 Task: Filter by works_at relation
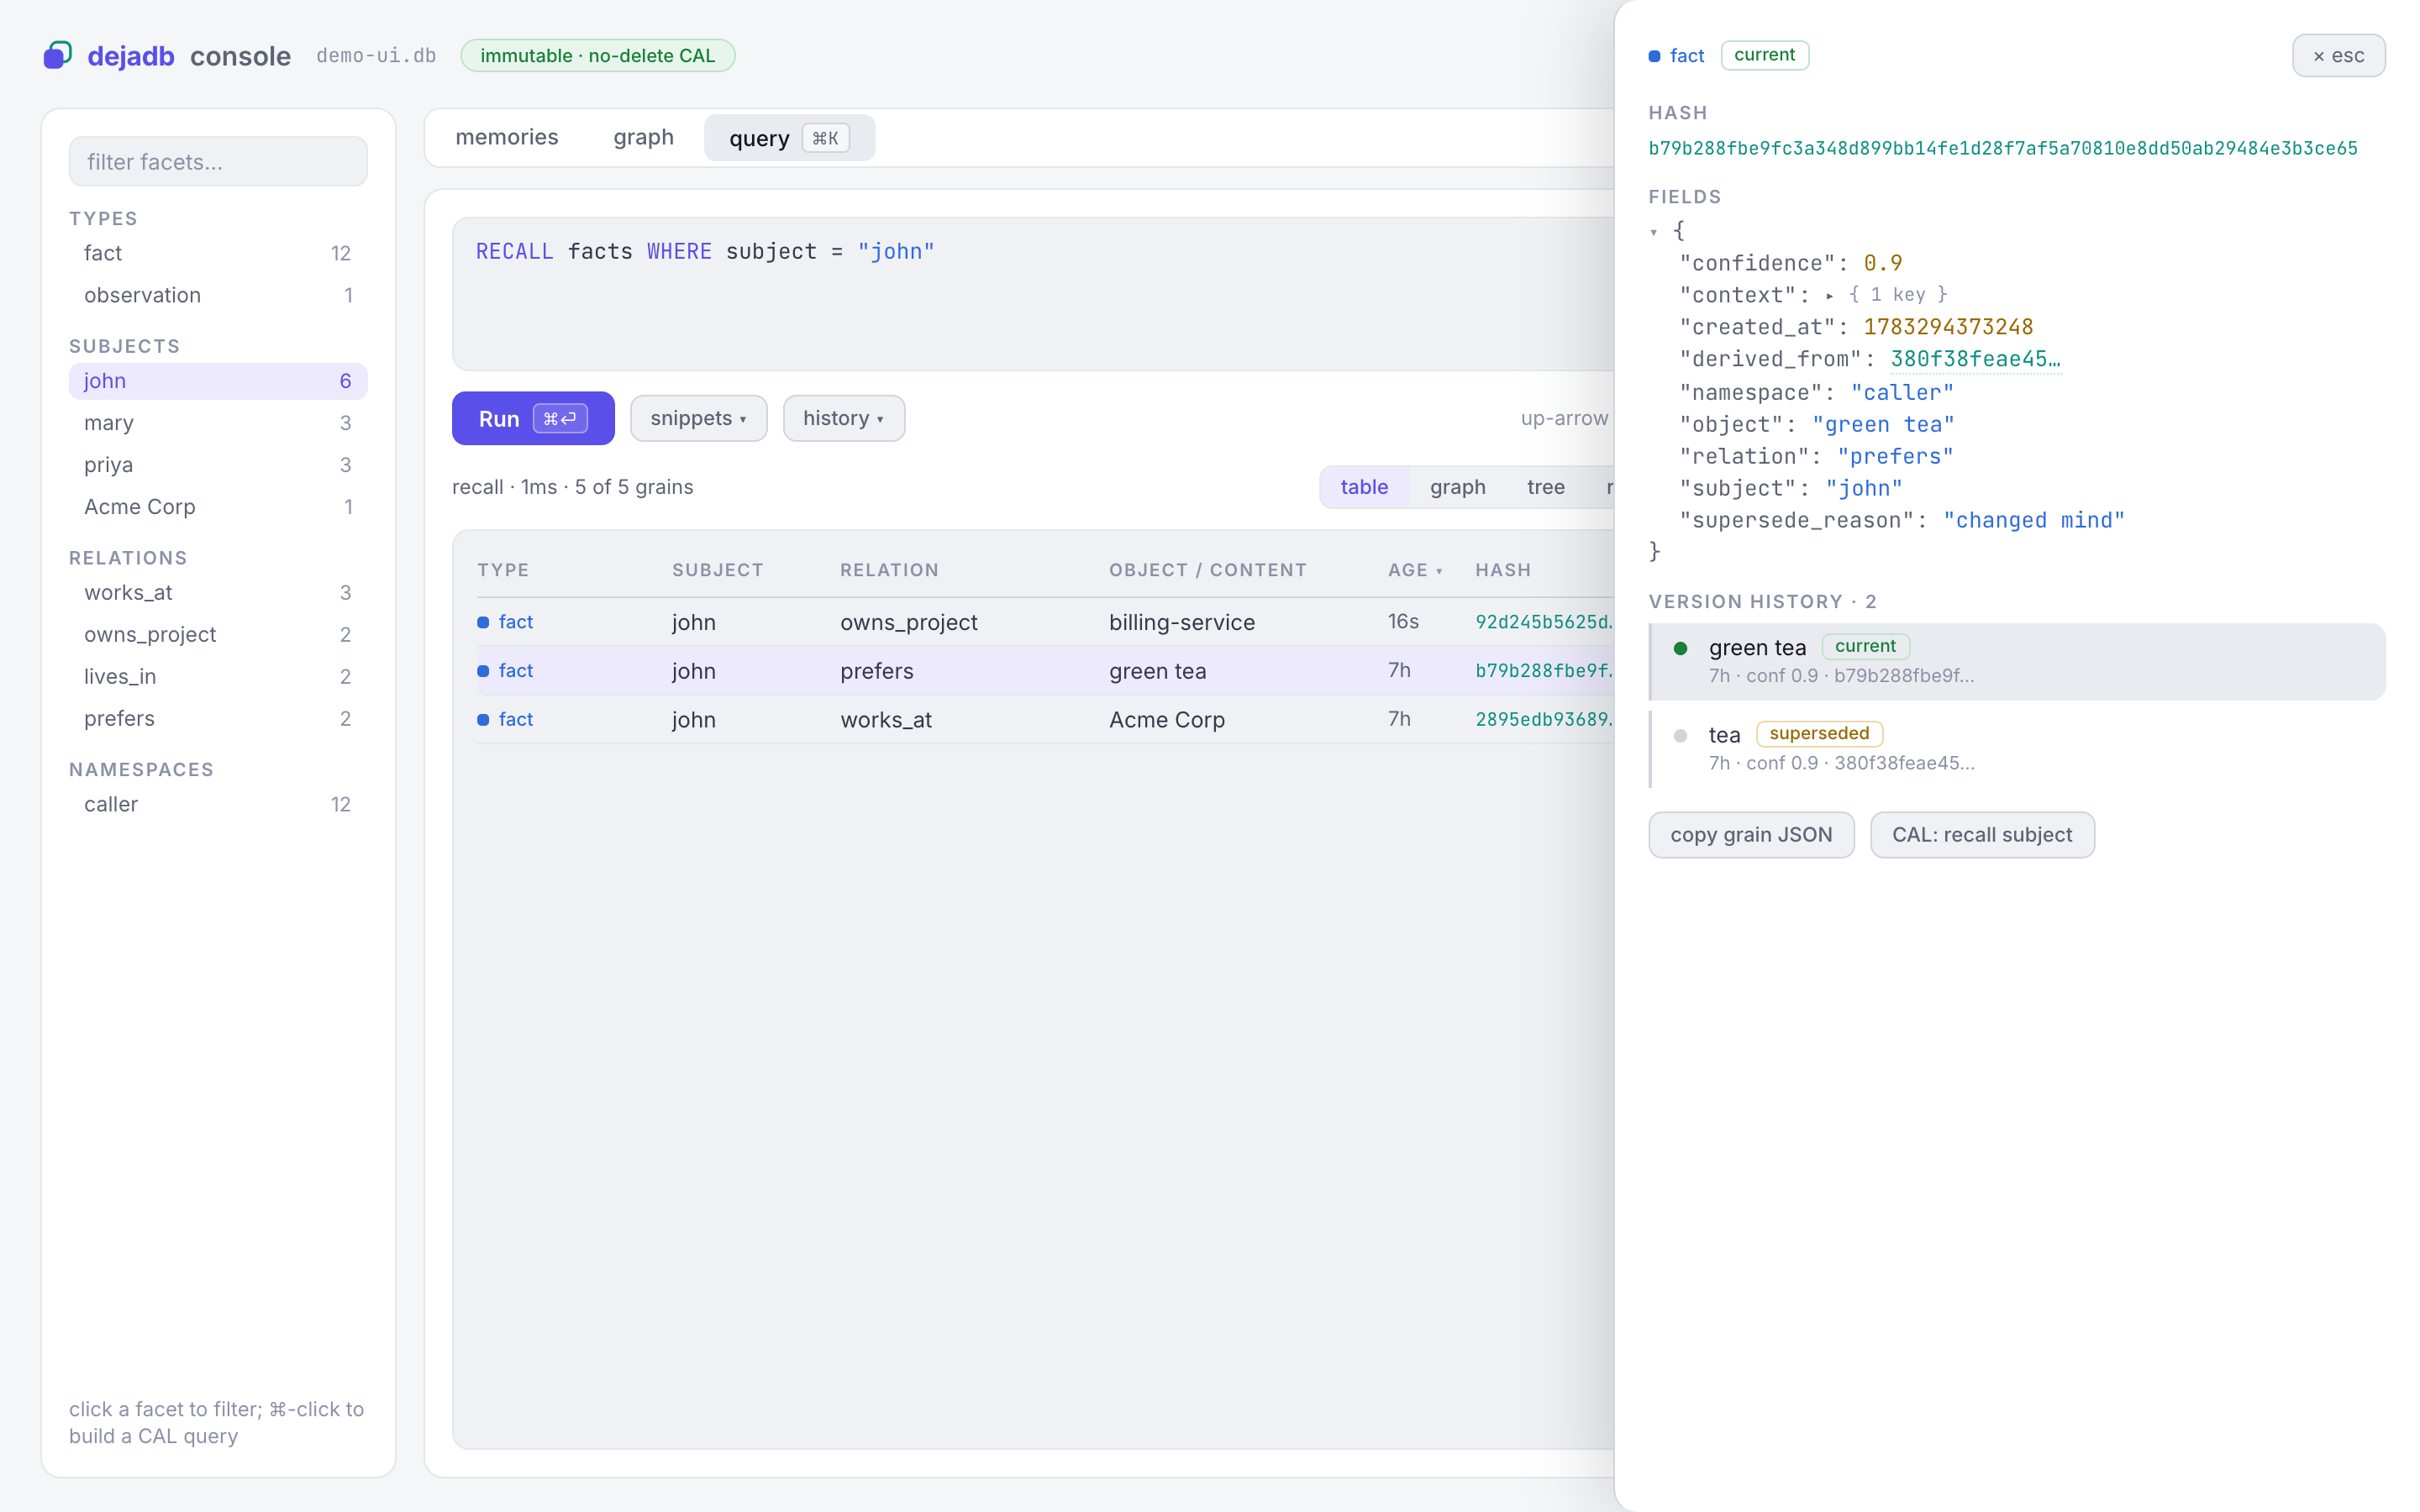coord(218,593)
